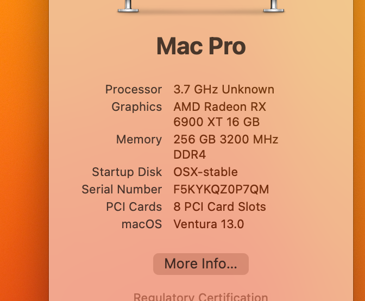
Task: Select the OSX-stable startup disk name
Action: (x=205, y=172)
